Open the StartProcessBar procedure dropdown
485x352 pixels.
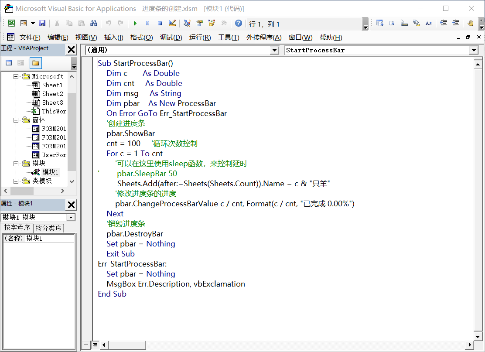[x=474, y=51]
